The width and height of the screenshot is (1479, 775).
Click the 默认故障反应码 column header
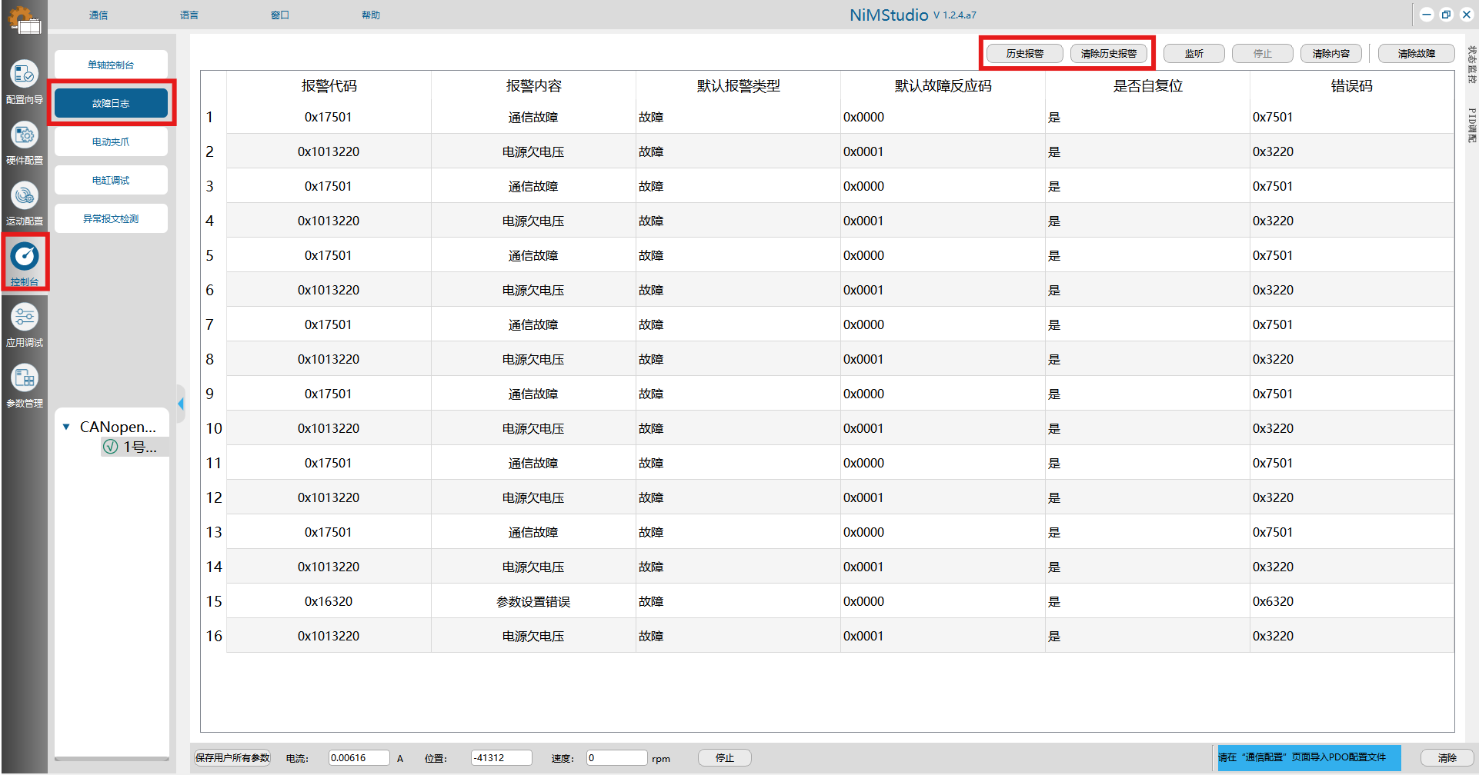pyautogui.click(x=943, y=86)
